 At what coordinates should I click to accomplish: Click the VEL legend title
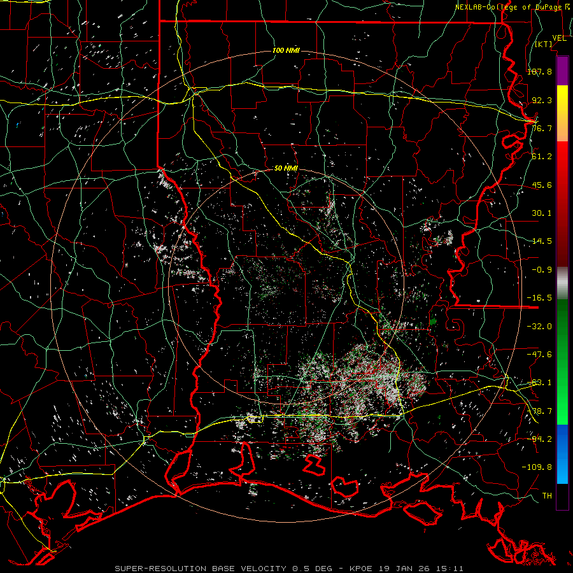(559, 38)
